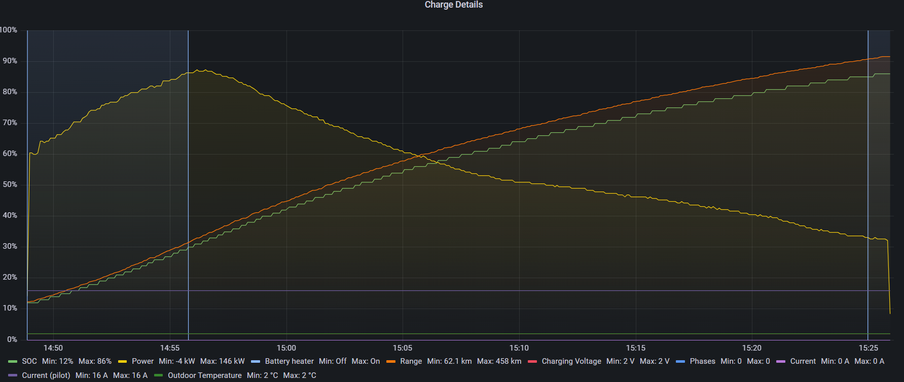904x382 pixels.
Task: Click the red Charging Voltage color swatch
Action: [532, 362]
